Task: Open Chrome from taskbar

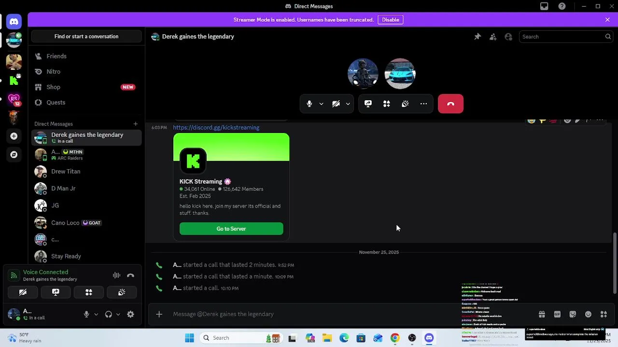Action: (x=395, y=338)
